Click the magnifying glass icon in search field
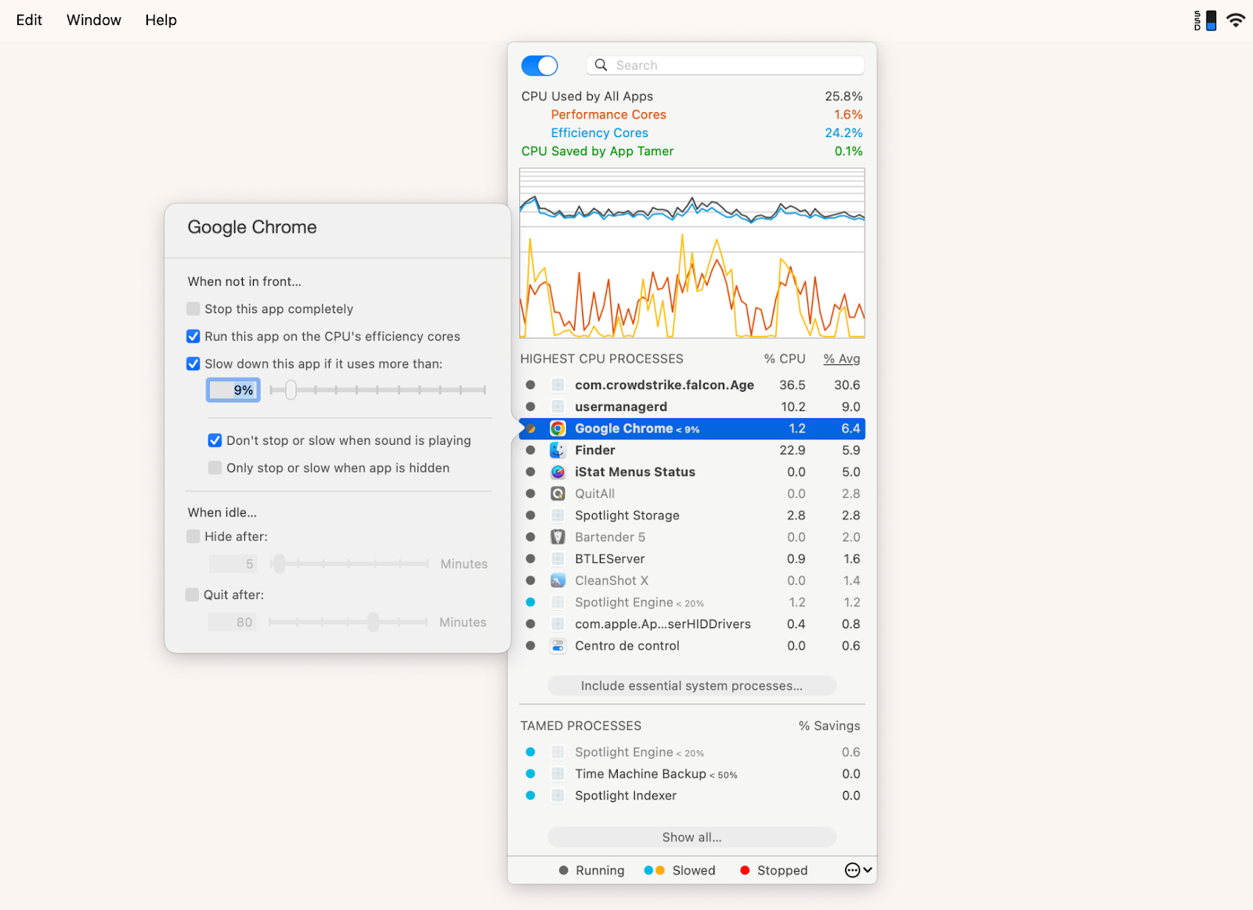Viewport: 1253px width, 910px height. 600,65
